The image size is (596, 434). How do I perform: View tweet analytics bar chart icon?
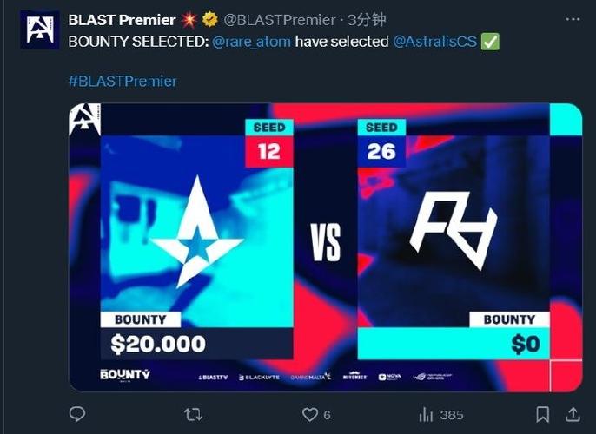(426, 415)
